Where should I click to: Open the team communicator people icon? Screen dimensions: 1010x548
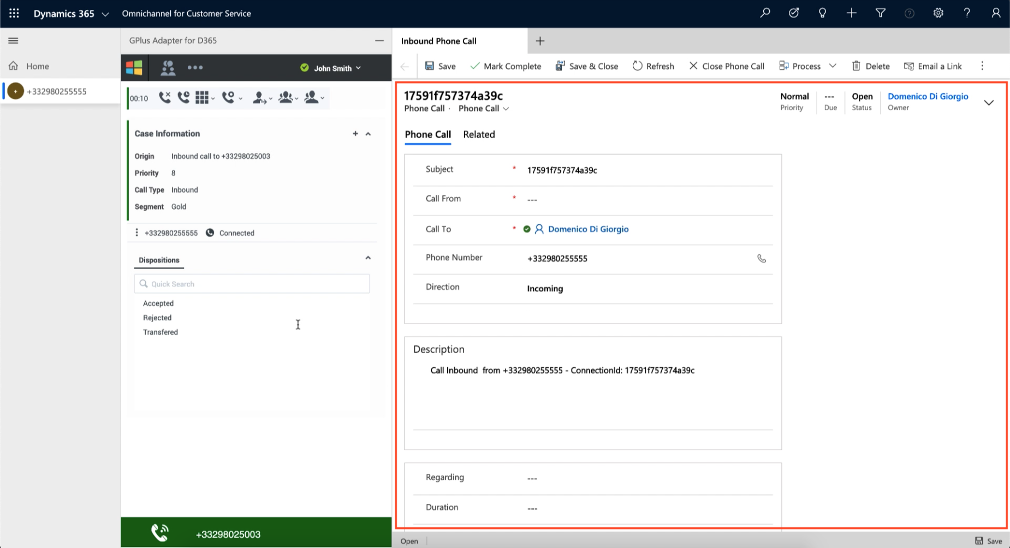tap(168, 68)
